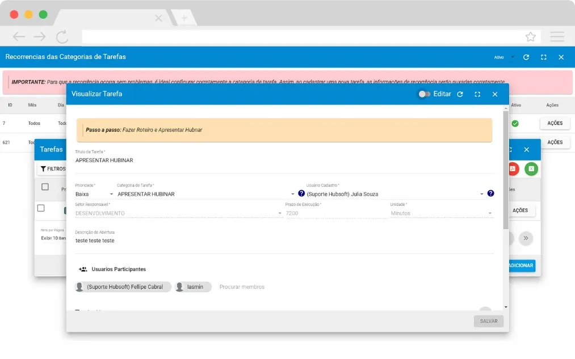Viewport: 575px width, 359px height.
Task: Go to last page in Tarefas pagination
Action: tap(526, 238)
